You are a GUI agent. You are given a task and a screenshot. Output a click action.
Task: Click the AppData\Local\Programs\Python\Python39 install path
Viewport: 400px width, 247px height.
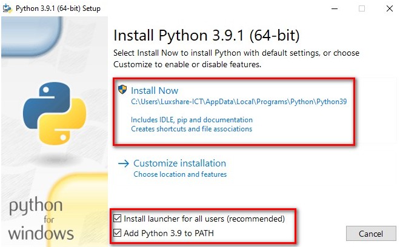point(239,102)
